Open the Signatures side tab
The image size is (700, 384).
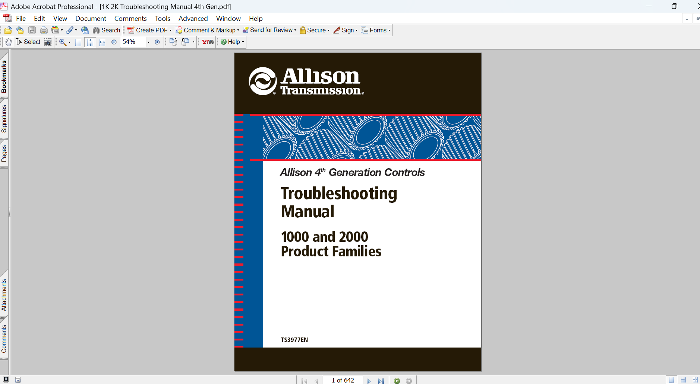coord(4,119)
